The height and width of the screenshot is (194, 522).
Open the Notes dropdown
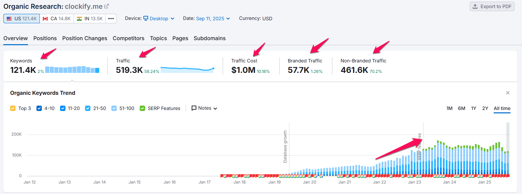204,108
